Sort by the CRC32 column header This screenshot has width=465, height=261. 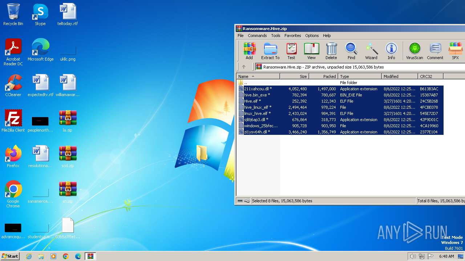(430, 76)
